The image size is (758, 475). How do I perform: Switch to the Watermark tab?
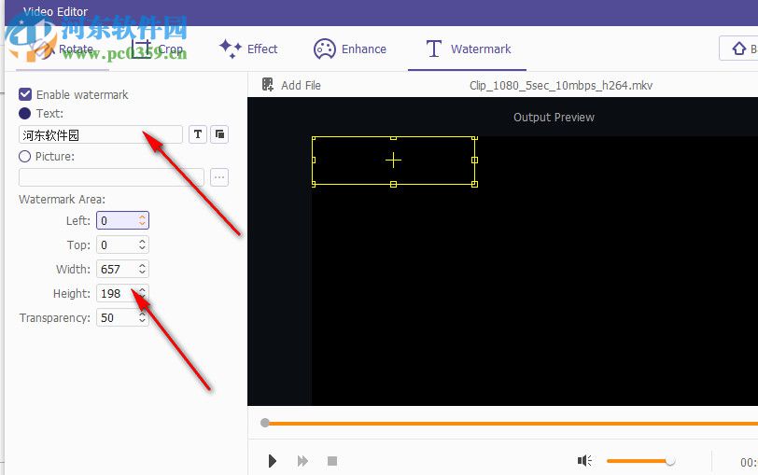[x=468, y=49]
